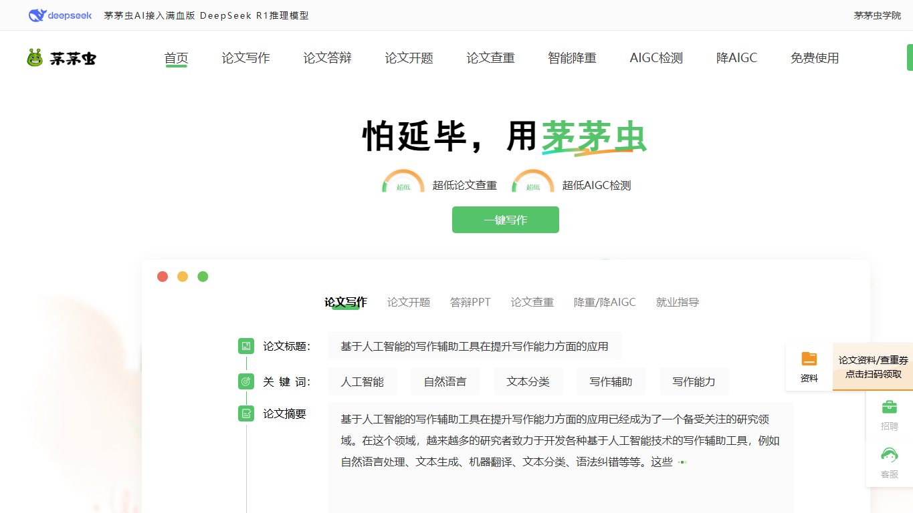Click 茅茅虫AI接入满血版 DeepSeek banner text
Screen dimensions: 913x513
[207, 15]
